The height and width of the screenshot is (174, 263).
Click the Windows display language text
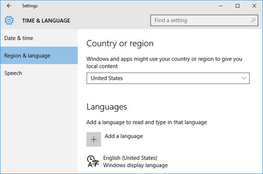(135, 165)
